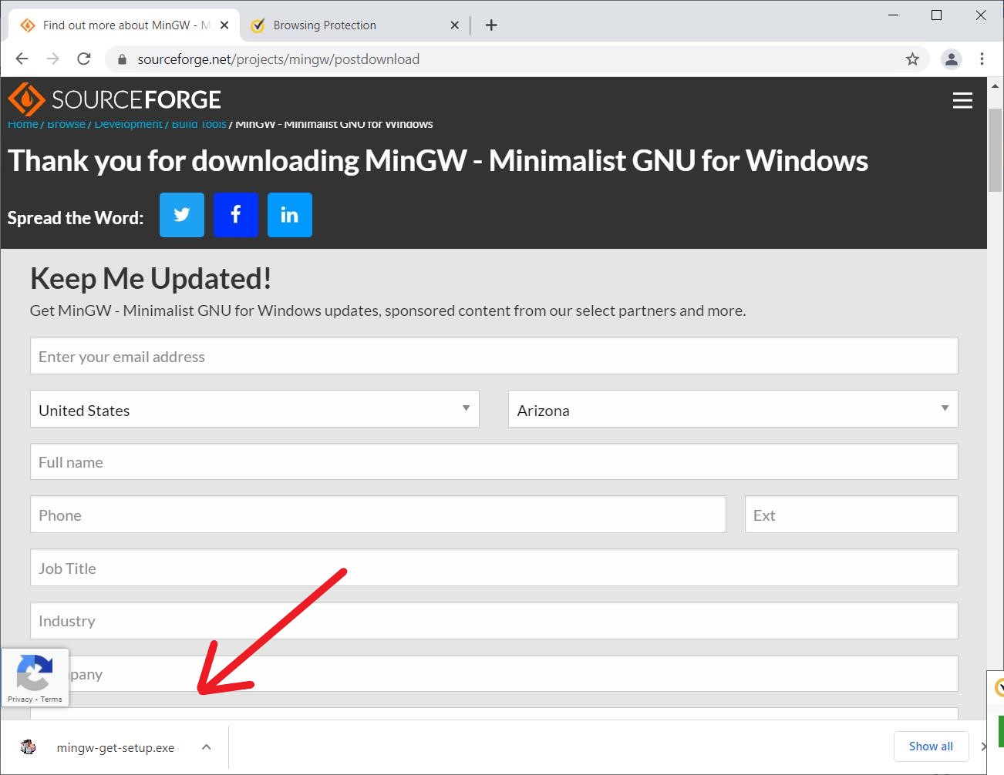This screenshot has width=1004, height=775.
Task: Click the page vertical scrollbar thumb
Action: [x=995, y=150]
